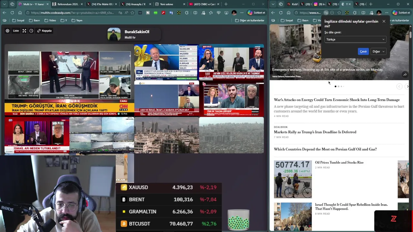Viewport: 413px width, 232px height.
Task: Expand tab search chevron in left window
Action: [4, 4]
